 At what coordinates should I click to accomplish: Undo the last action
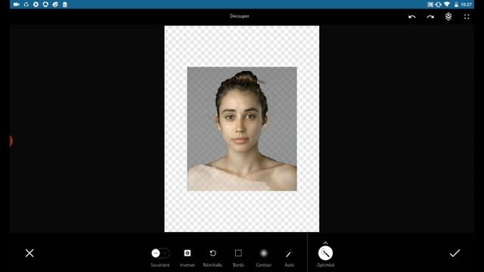pyautogui.click(x=411, y=17)
